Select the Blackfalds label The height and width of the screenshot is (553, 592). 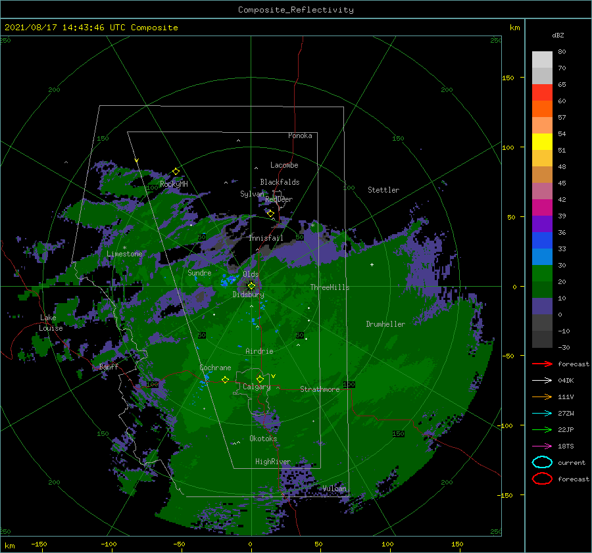click(280, 182)
